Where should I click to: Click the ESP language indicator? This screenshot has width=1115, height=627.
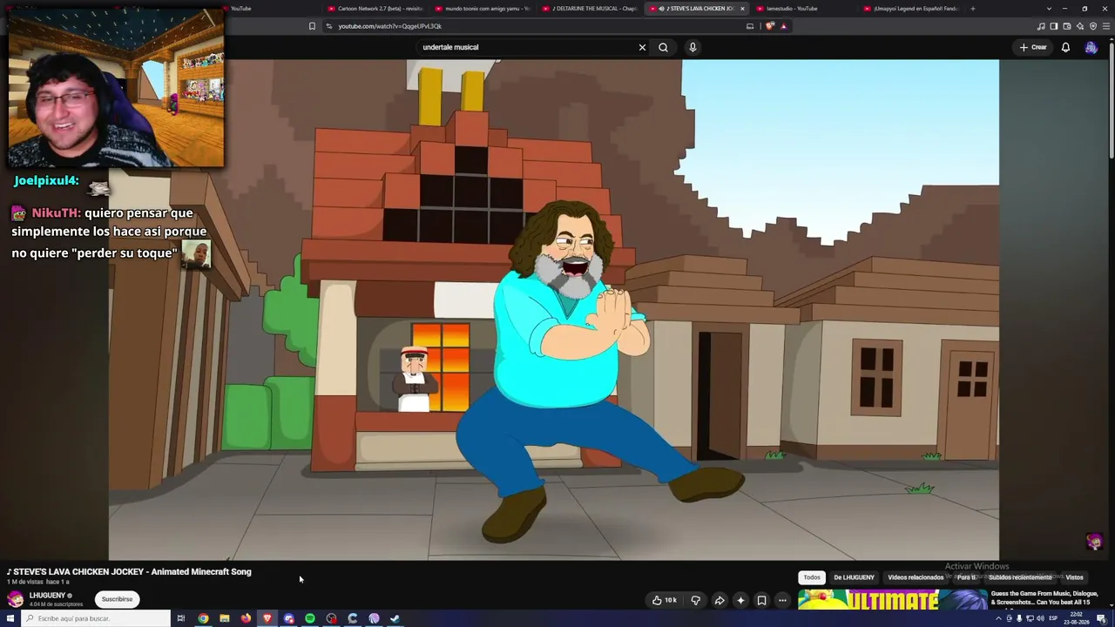click(x=1053, y=618)
